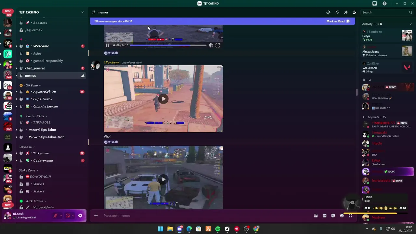Open the Help icon in title bar
Viewport: 416px width, 234px height.
pos(384,4)
